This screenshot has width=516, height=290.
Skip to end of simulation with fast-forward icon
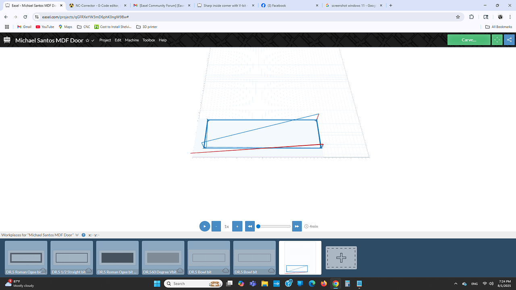(x=297, y=226)
